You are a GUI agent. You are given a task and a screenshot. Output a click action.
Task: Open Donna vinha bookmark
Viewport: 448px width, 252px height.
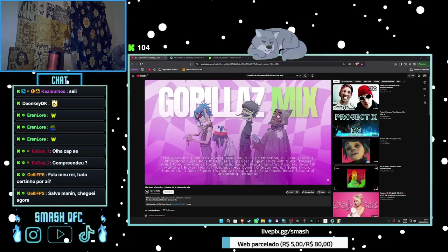click(193, 70)
